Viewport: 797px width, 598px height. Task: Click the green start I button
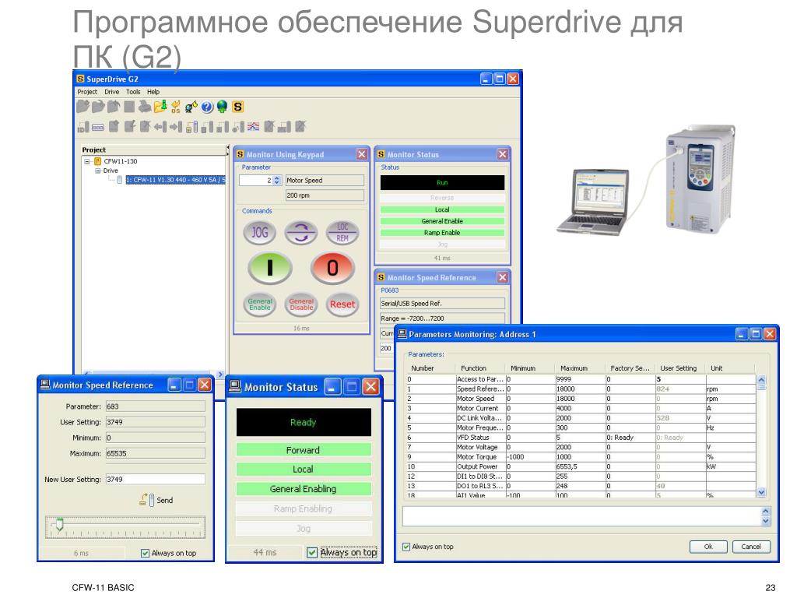[270, 268]
